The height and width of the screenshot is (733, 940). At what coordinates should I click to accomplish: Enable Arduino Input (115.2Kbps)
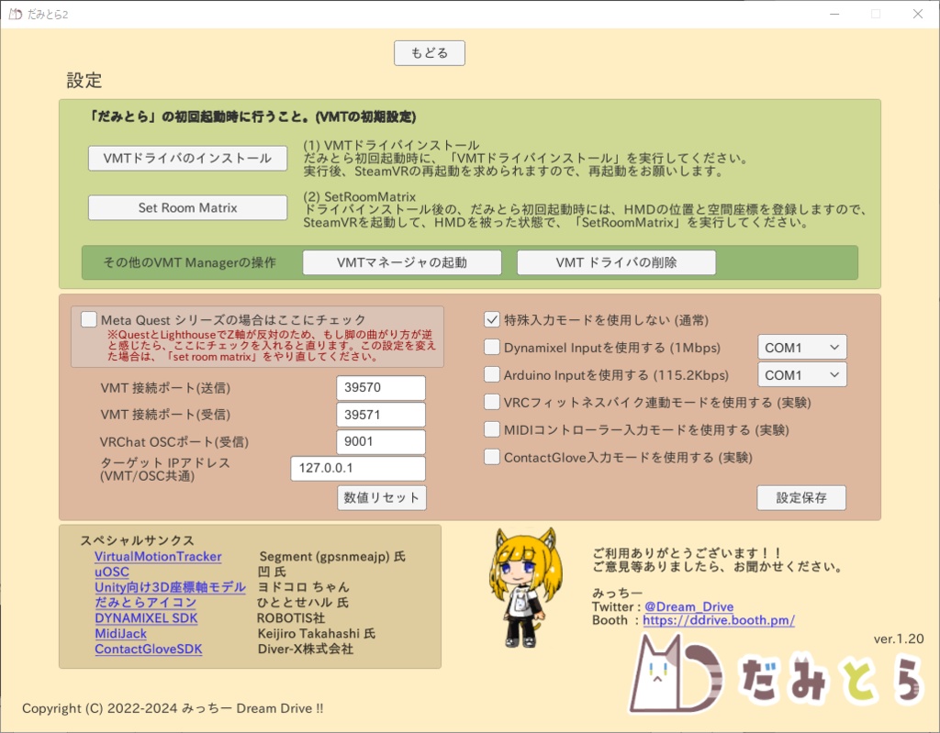491,374
